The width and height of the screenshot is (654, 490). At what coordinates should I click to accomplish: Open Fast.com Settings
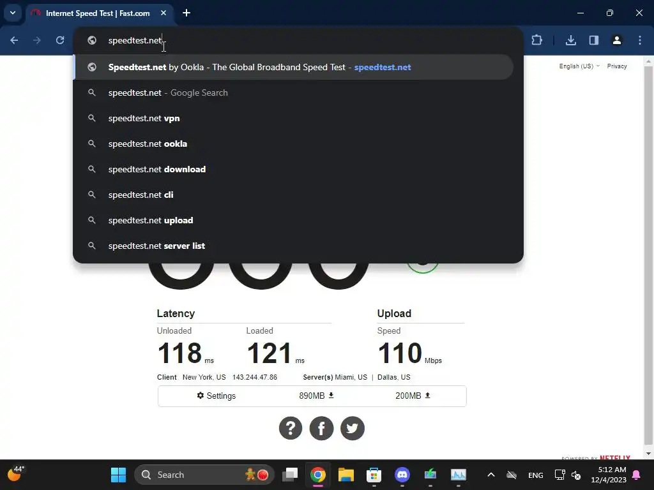click(216, 396)
